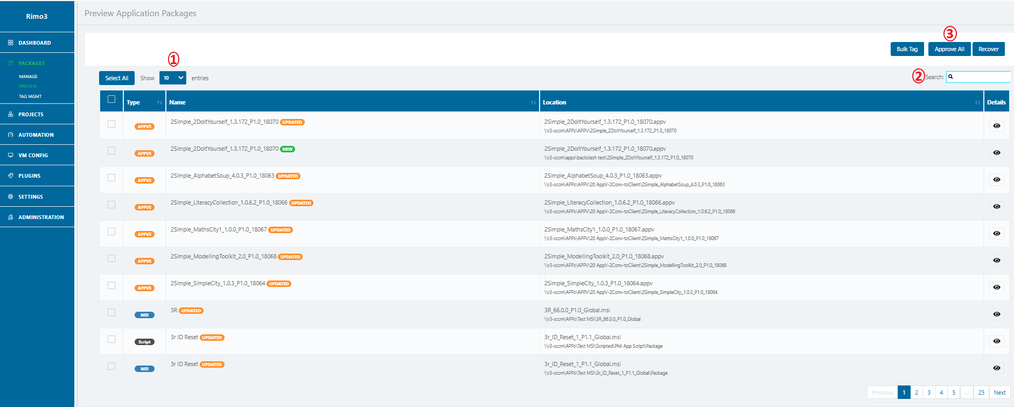Check the 2Simple_MathsCity1 row checkbox
Viewport: 1014px width, 407px height.
pyautogui.click(x=111, y=231)
